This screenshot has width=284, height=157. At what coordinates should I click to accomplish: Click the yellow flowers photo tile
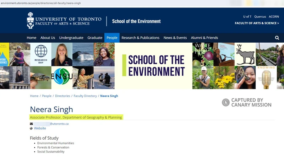tap(224, 77)
